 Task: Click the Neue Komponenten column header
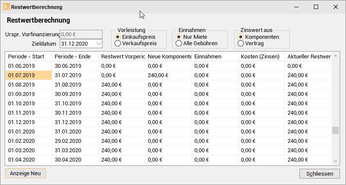tap(169, 57)
